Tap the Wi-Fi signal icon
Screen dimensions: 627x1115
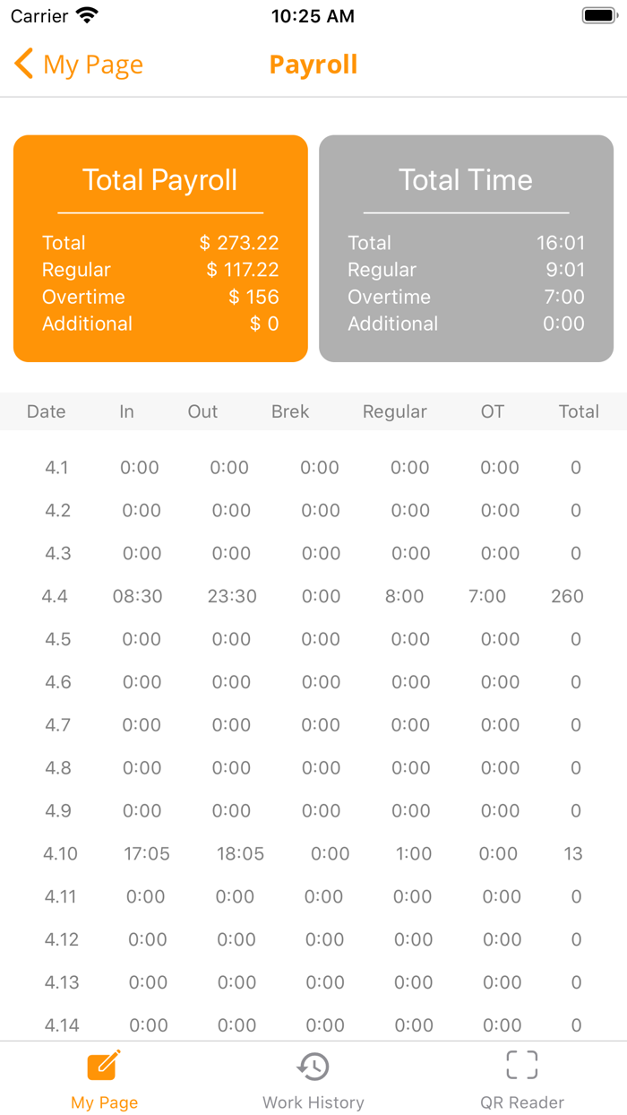pos(87,15)
